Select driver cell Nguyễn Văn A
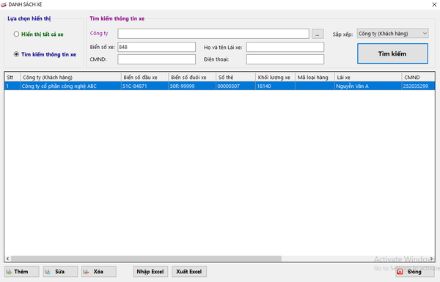Screen dimensions: 440x282 [x=368, y=86]
